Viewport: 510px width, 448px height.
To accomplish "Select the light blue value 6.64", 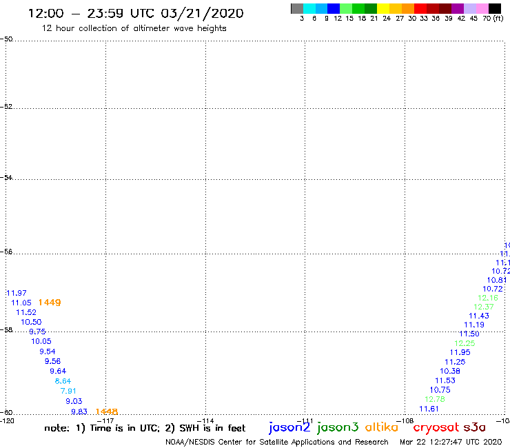I will click(63, 381).
